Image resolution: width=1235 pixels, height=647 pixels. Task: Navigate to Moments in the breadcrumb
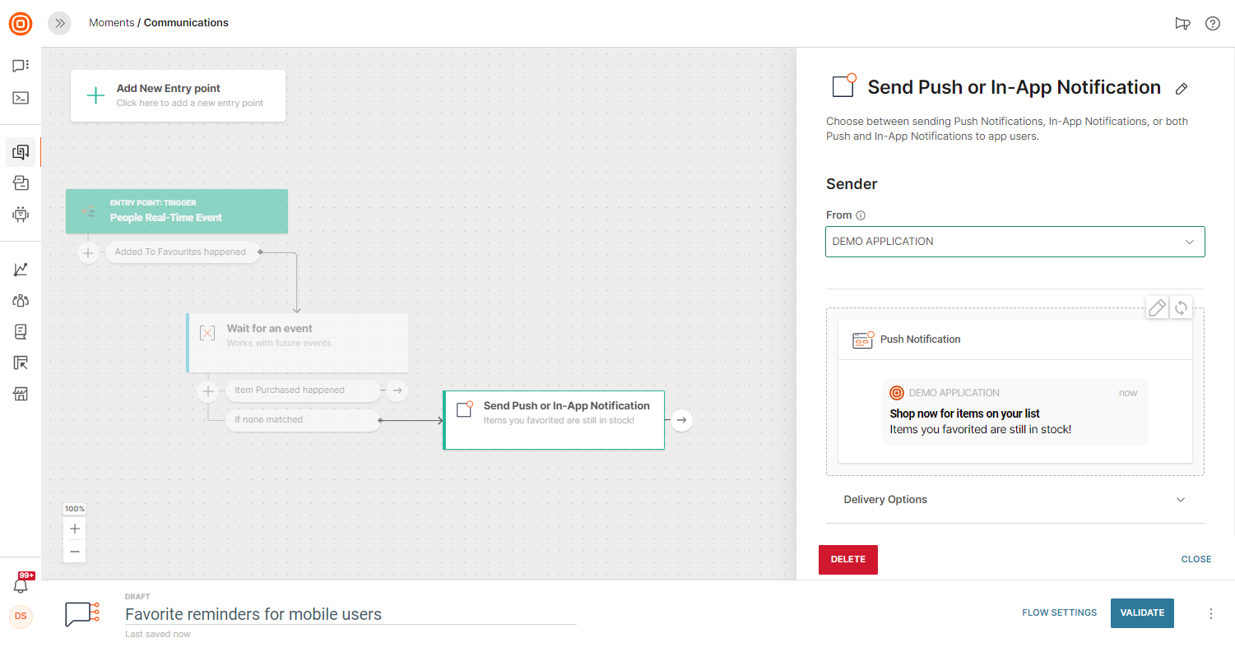point(111,23)
